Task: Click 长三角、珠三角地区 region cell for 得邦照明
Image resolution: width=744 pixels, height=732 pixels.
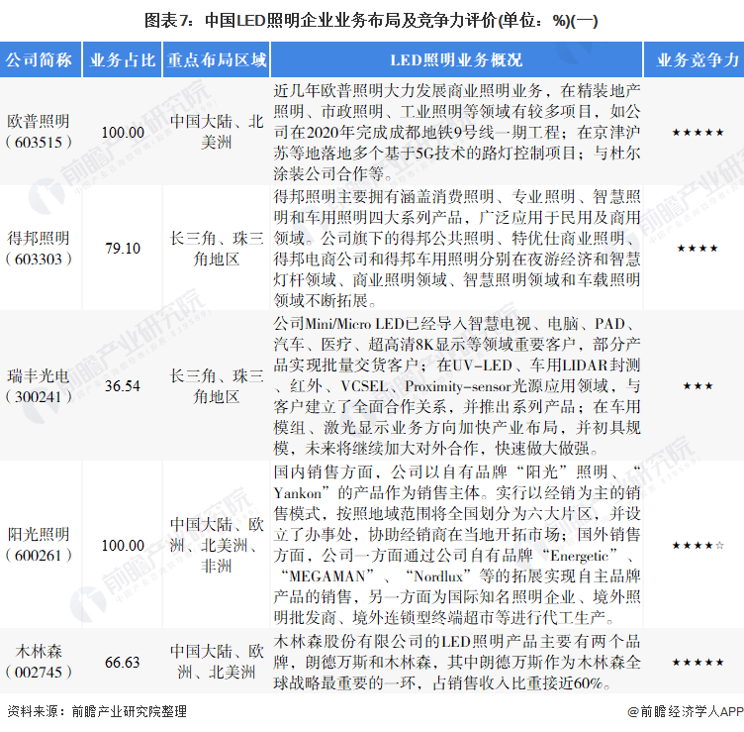Action: (x=217, y=249)
